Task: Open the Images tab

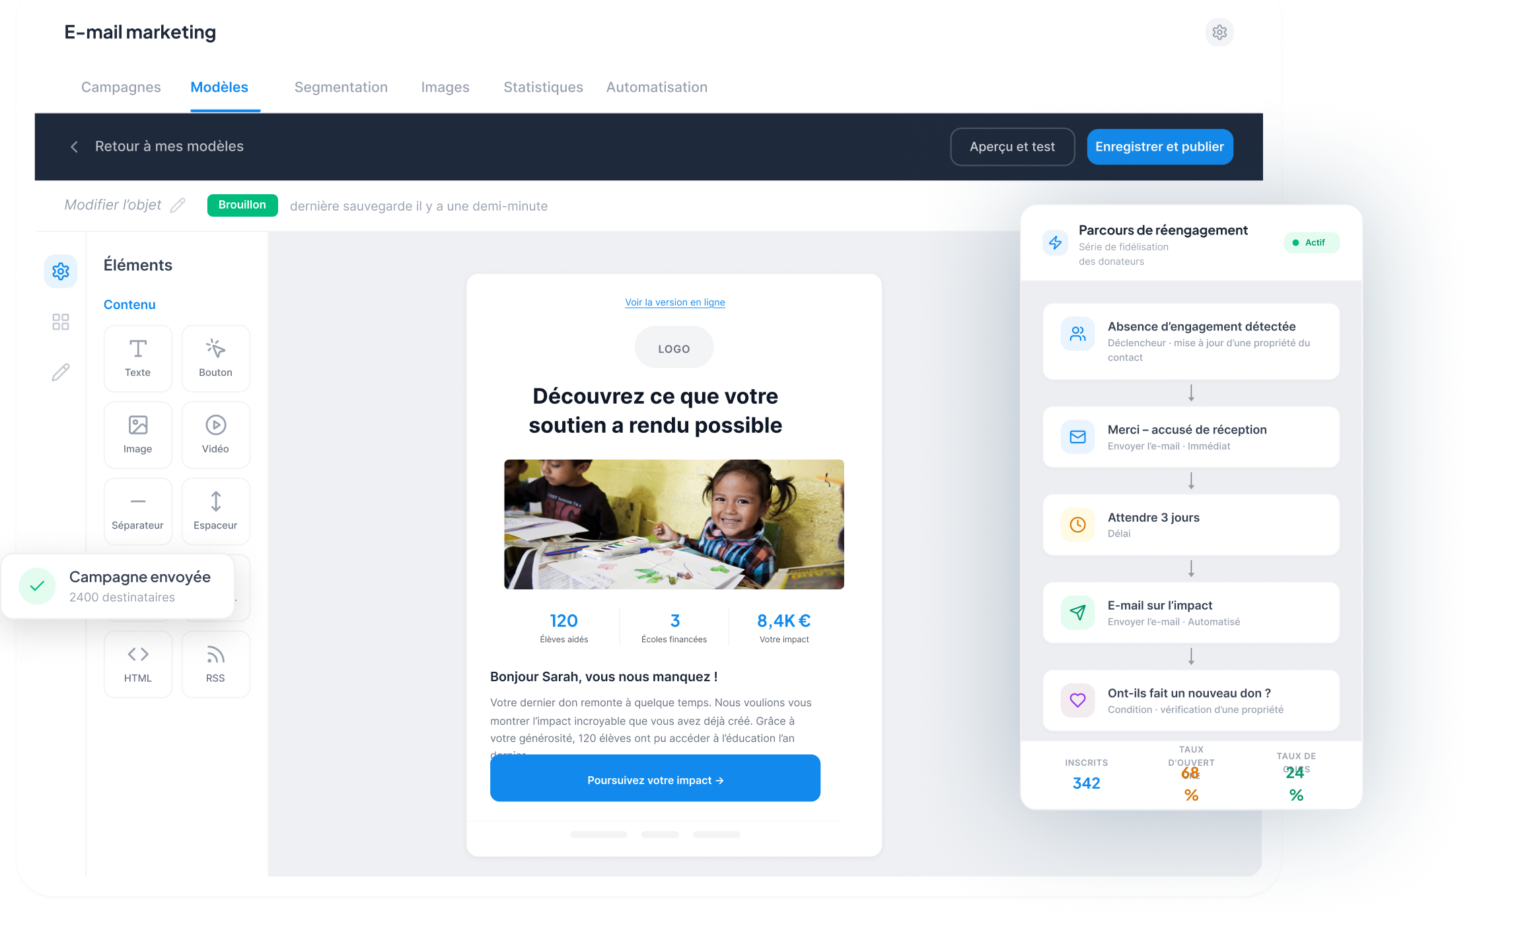Action: (445, 87)
